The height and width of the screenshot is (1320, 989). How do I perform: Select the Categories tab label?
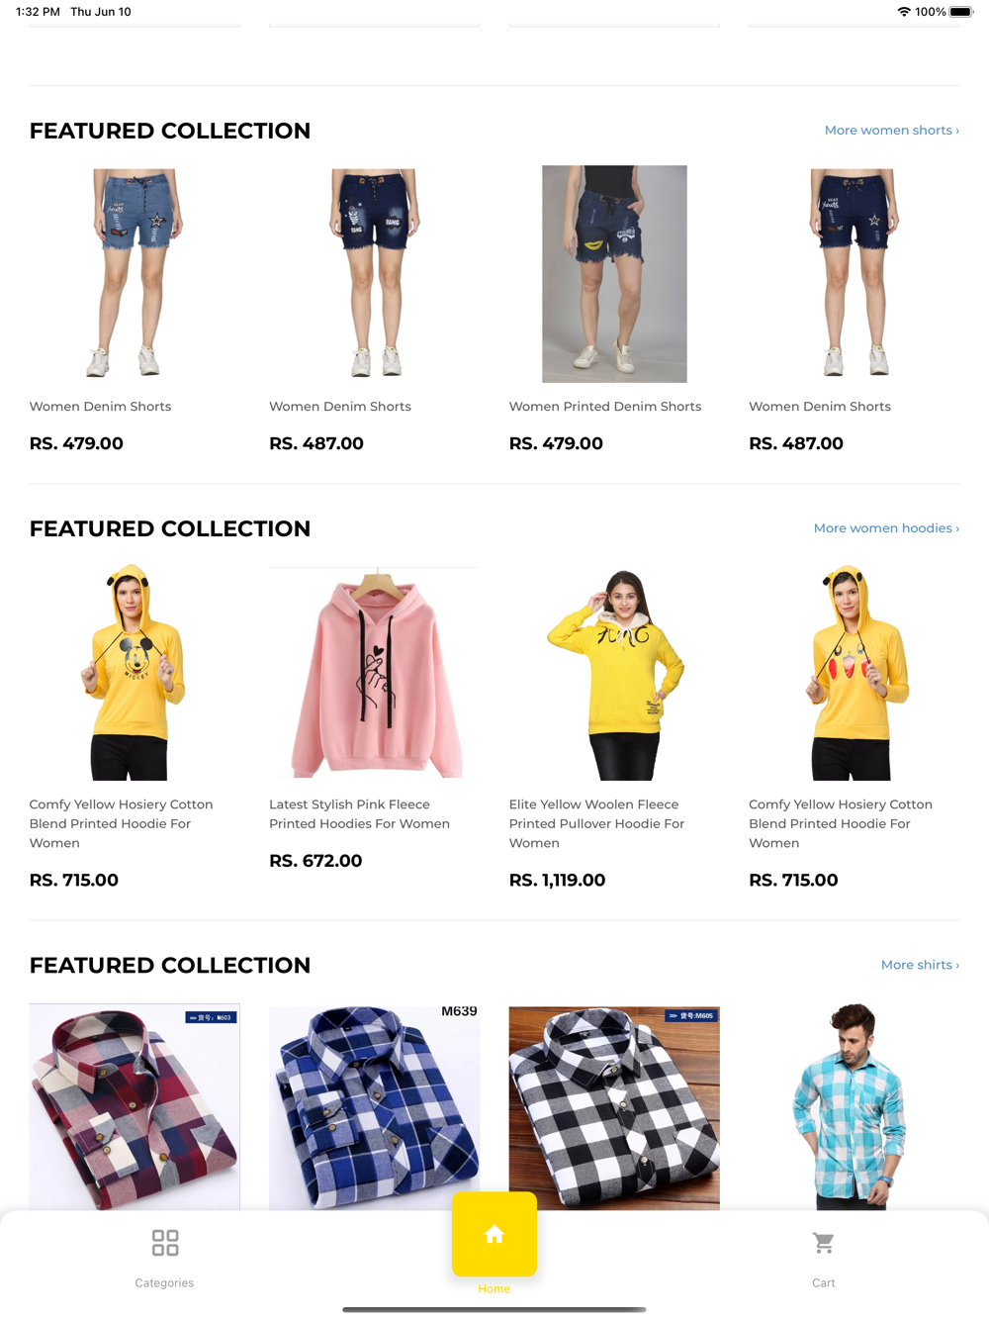click(x=164, y=1283)
